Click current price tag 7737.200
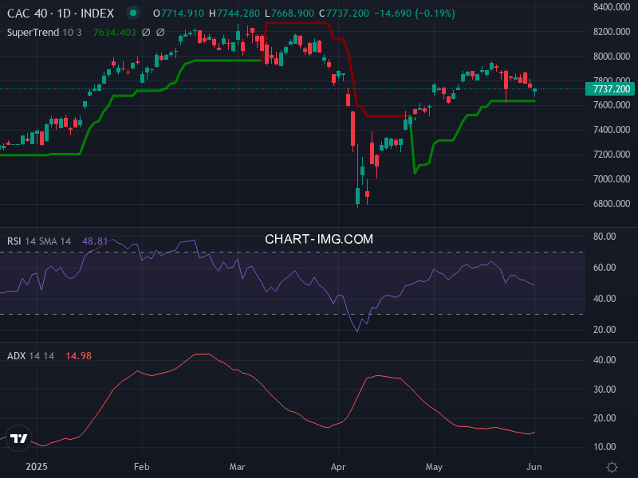This screenshot has width=638, height=478. [609, 89]
